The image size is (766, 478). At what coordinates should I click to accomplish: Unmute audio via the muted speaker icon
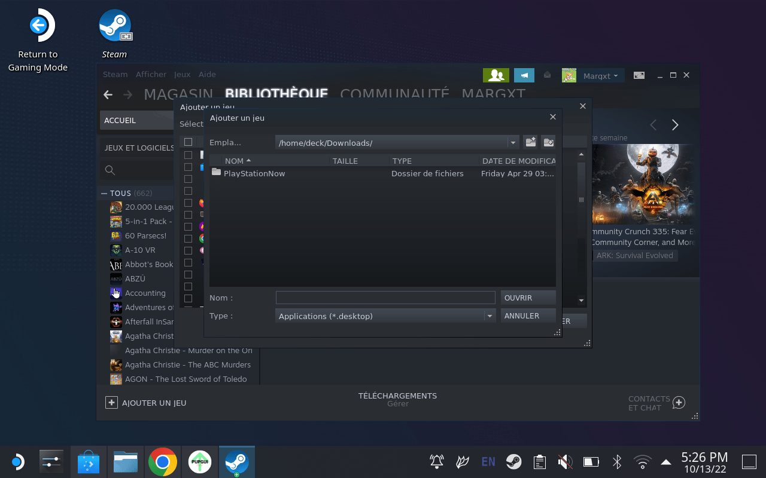565,461
